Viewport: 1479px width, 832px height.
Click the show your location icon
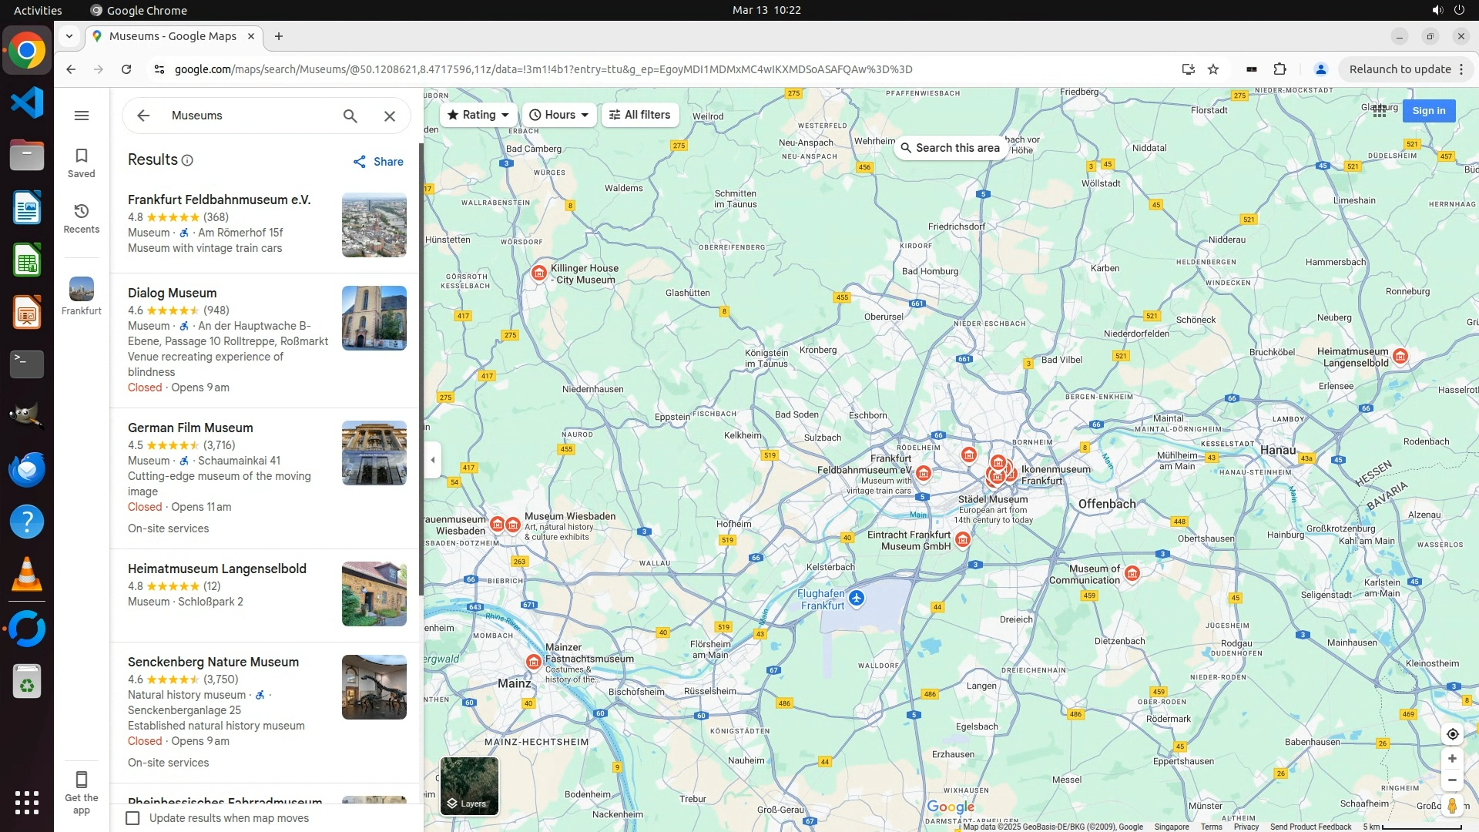[1452, 734]
